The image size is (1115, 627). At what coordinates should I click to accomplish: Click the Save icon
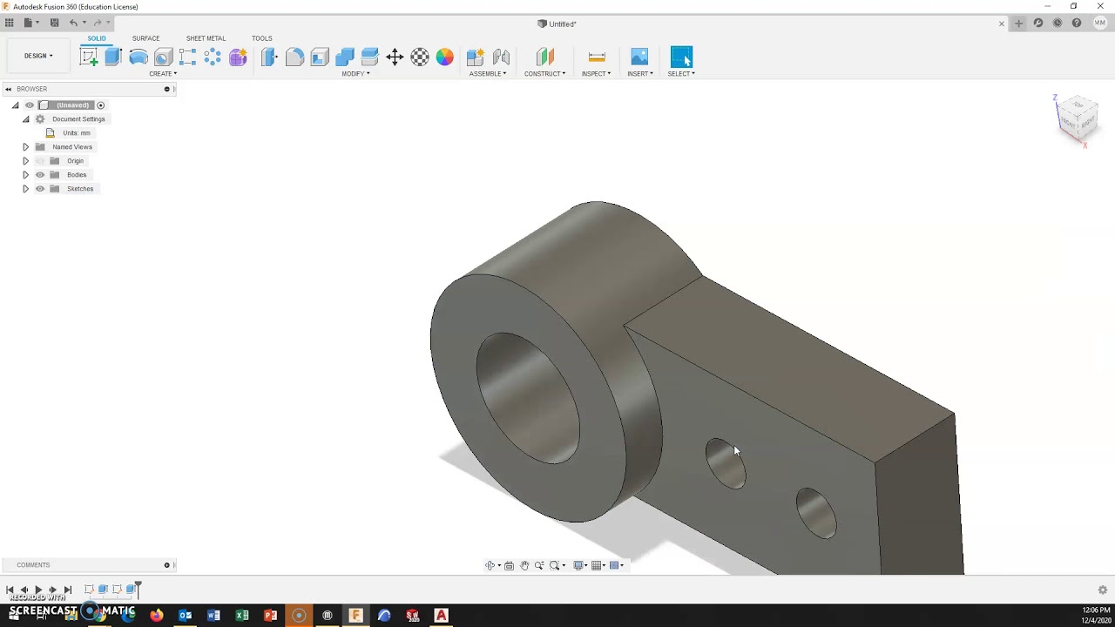pyautogui.click(x=54, y=23)
